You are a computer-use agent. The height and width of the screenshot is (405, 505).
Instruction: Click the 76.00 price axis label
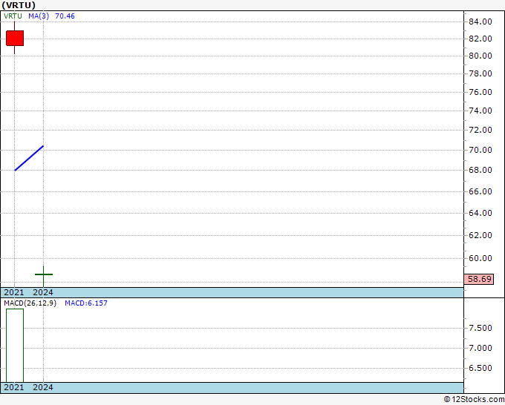click(x=480, y=92)
